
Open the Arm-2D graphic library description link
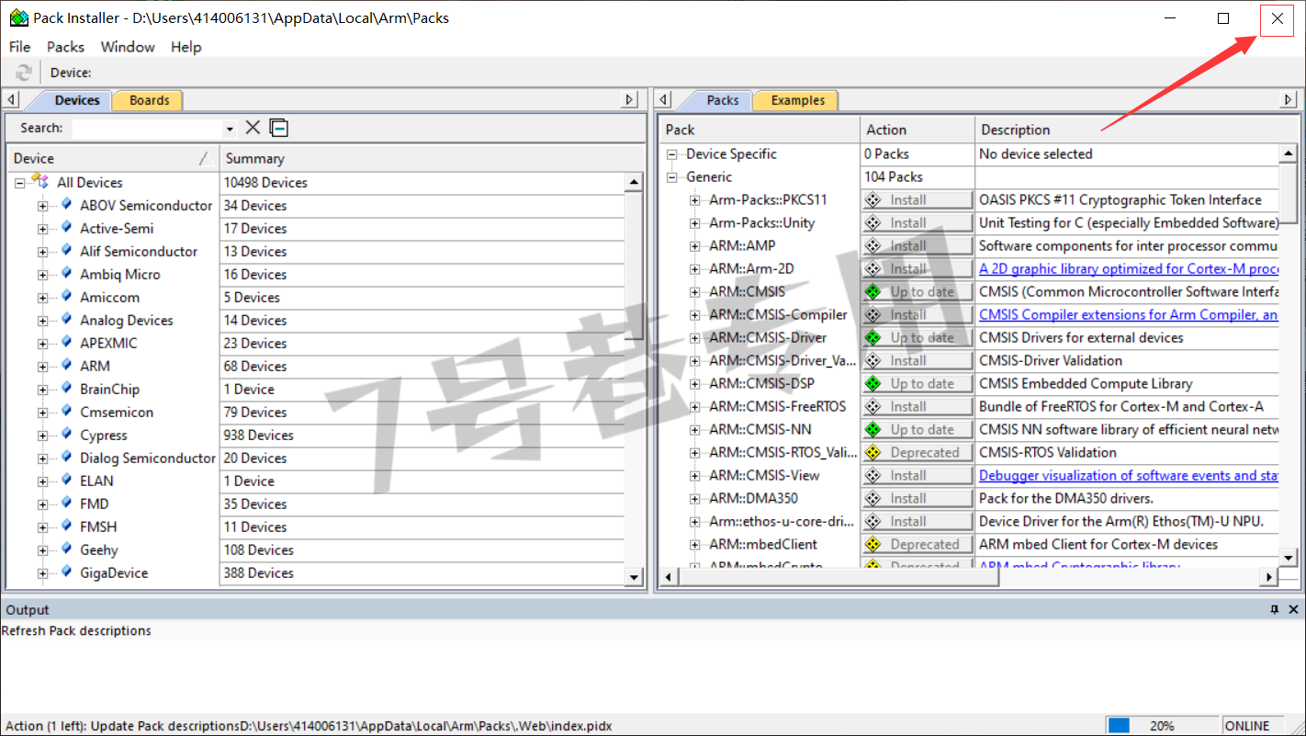coord(1129,268)
